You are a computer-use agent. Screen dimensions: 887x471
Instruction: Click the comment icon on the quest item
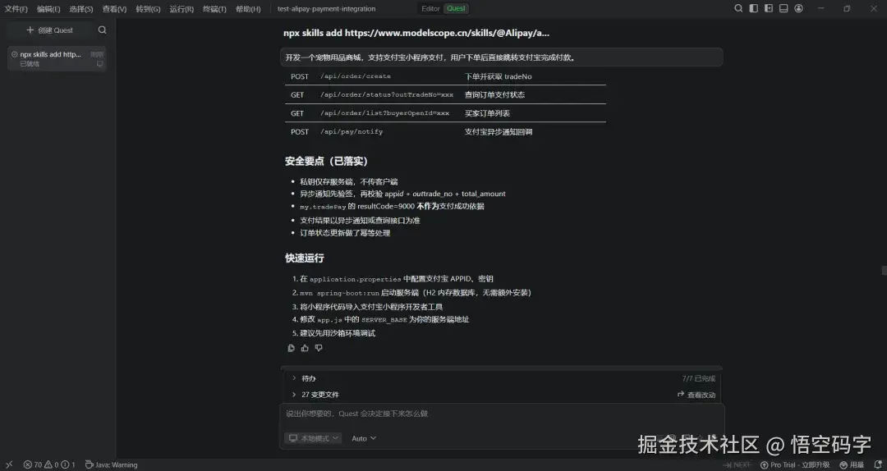click(100, 64)
